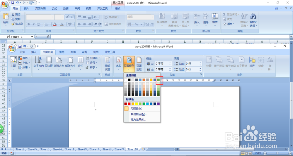The image size is (293, 156).
Task: Choose More Colors (其他颜色) in the color menu
Action: click(142, 114)
